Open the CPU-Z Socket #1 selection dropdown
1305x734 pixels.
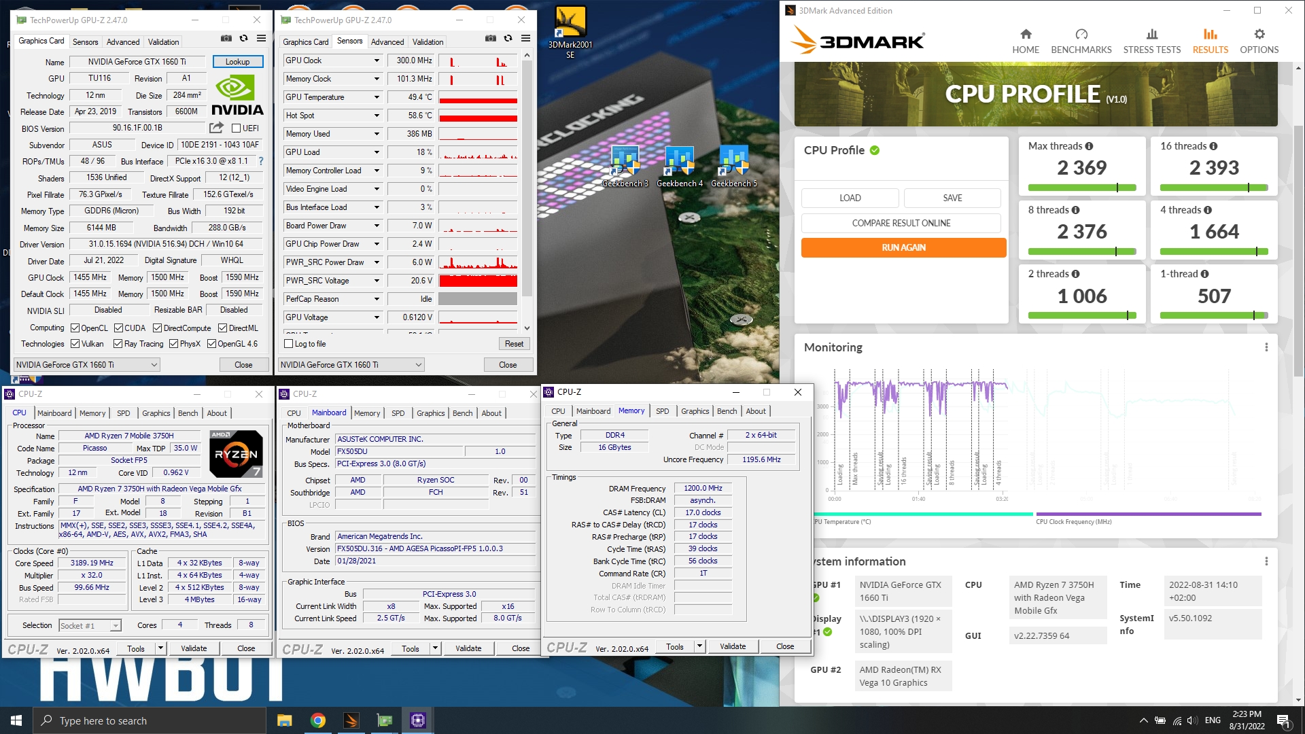point(90,626)
